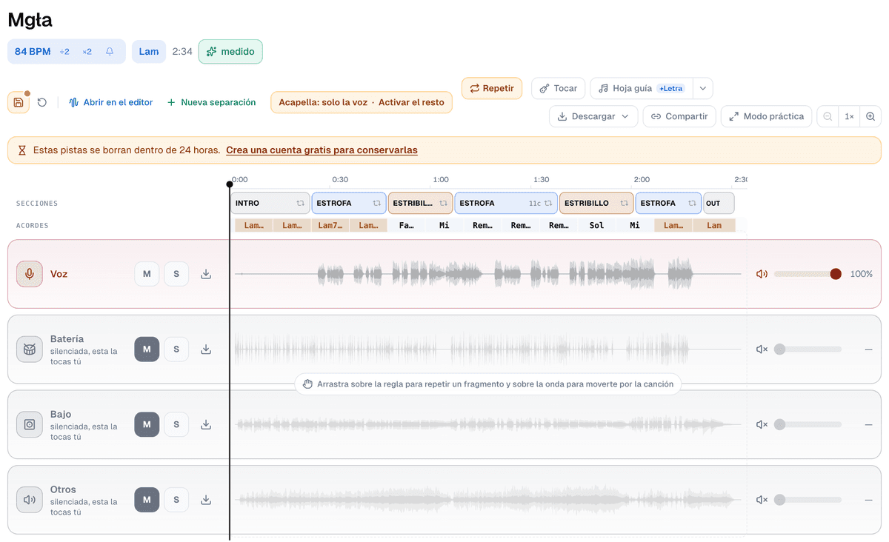Screen dimensions: 889x542
Task: Click the Voz volume slider knob
Action: point(836,274)
